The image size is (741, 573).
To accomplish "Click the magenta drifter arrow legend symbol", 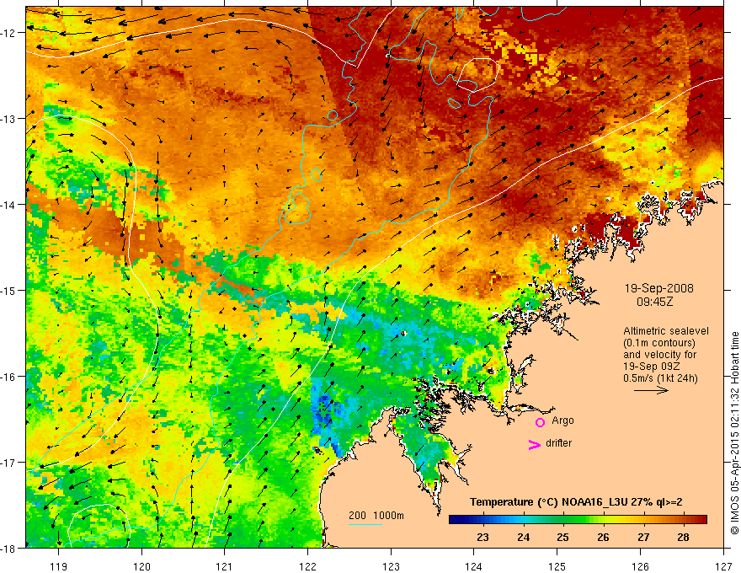I will 535,444.
